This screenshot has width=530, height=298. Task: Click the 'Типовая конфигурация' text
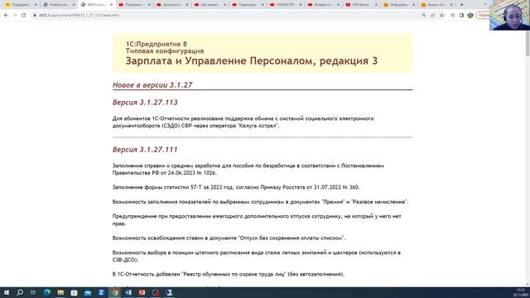pyautogui.click(x=165, y=51)
